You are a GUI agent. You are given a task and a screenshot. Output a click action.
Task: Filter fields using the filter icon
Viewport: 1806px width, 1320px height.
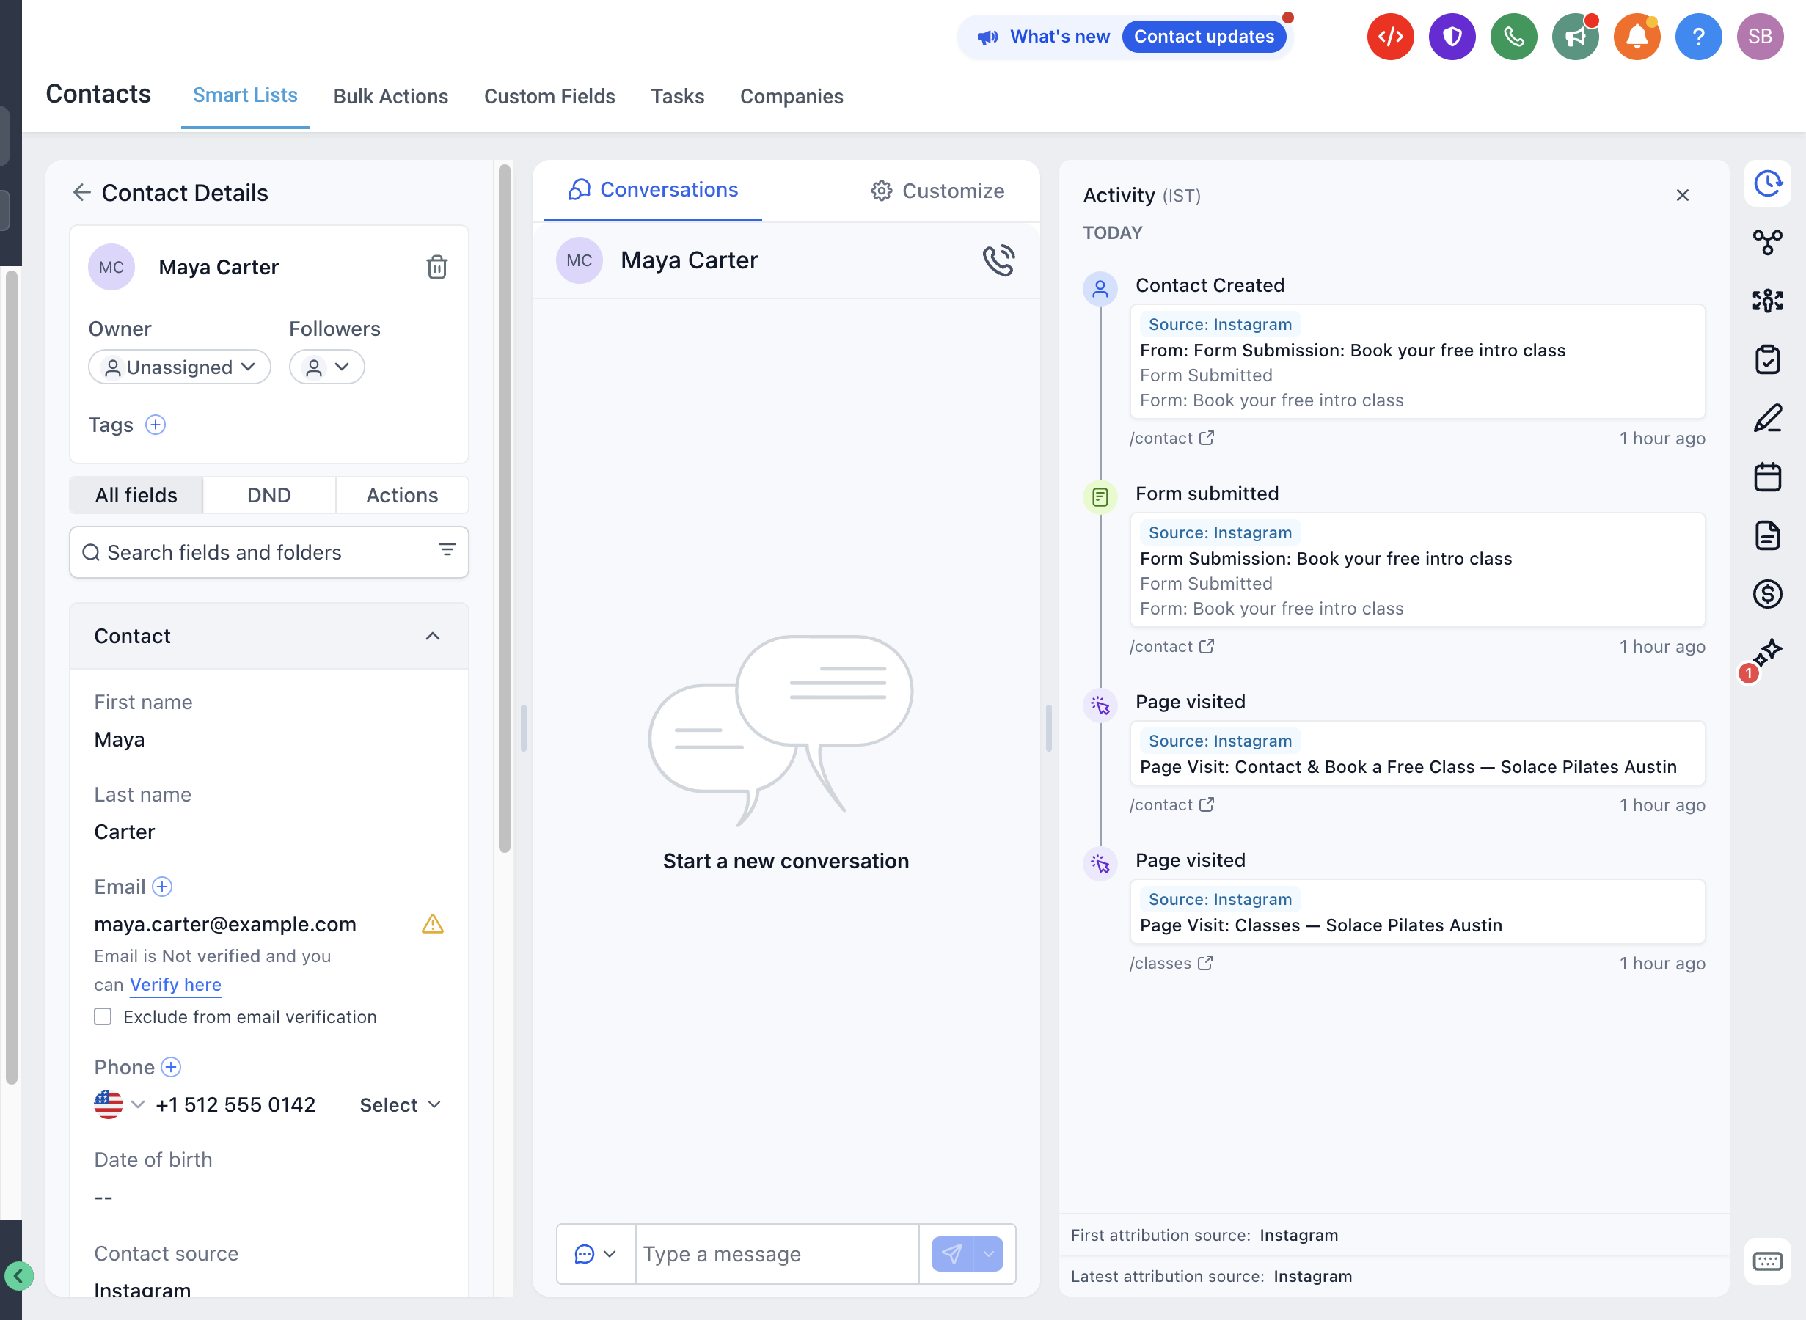447,550
